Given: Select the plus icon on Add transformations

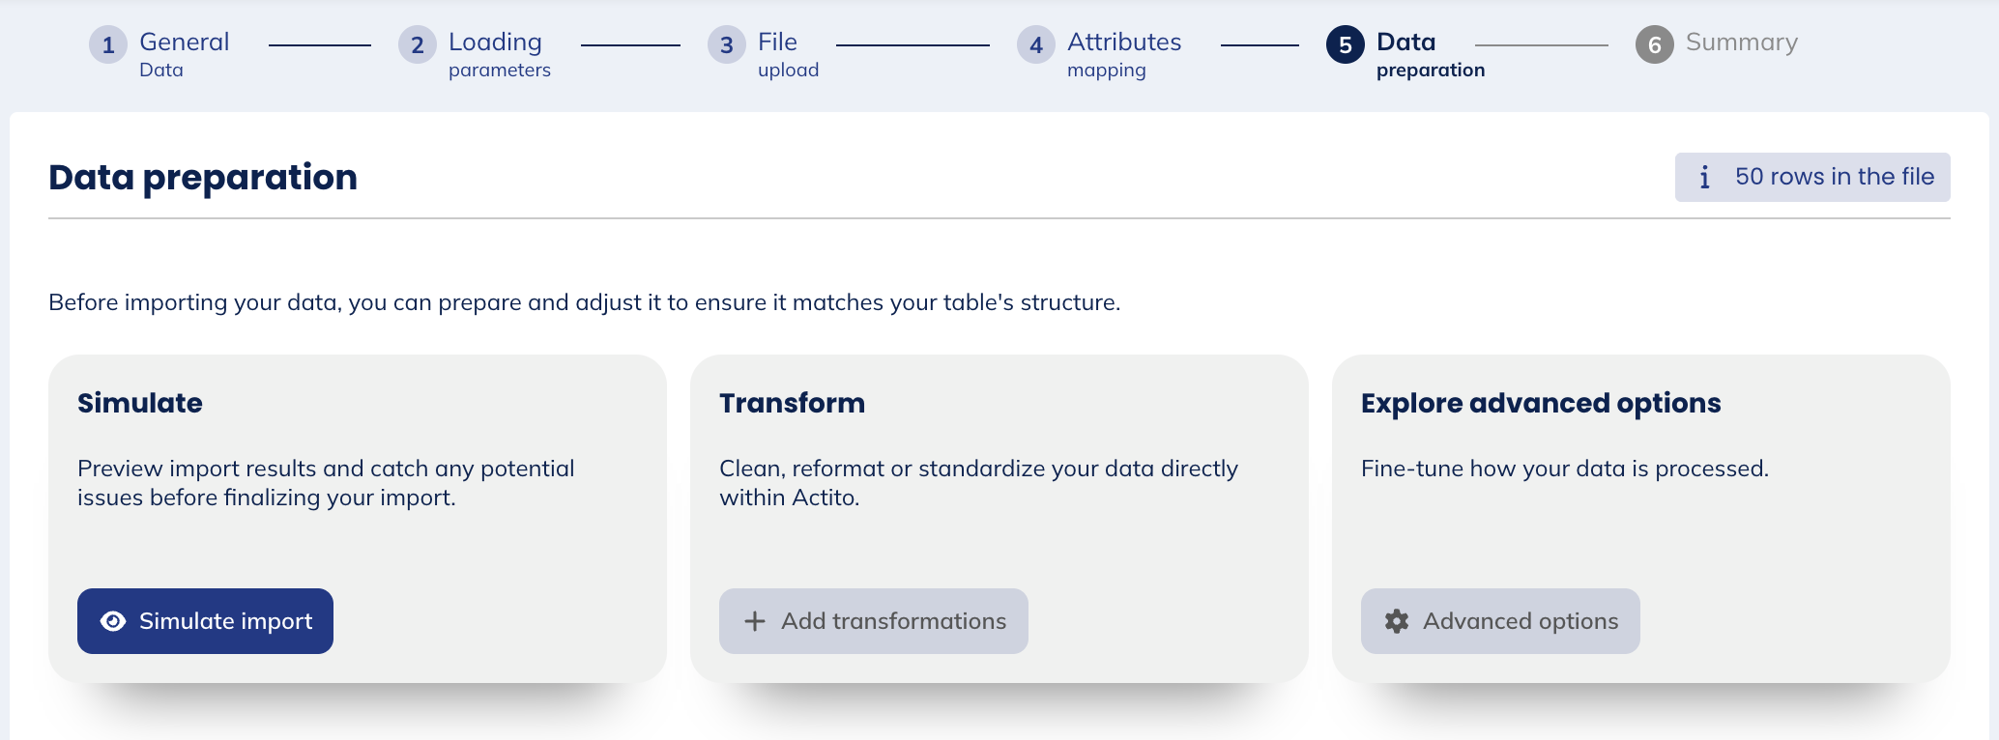Looking at the screenshot, I should pos(754,621).
